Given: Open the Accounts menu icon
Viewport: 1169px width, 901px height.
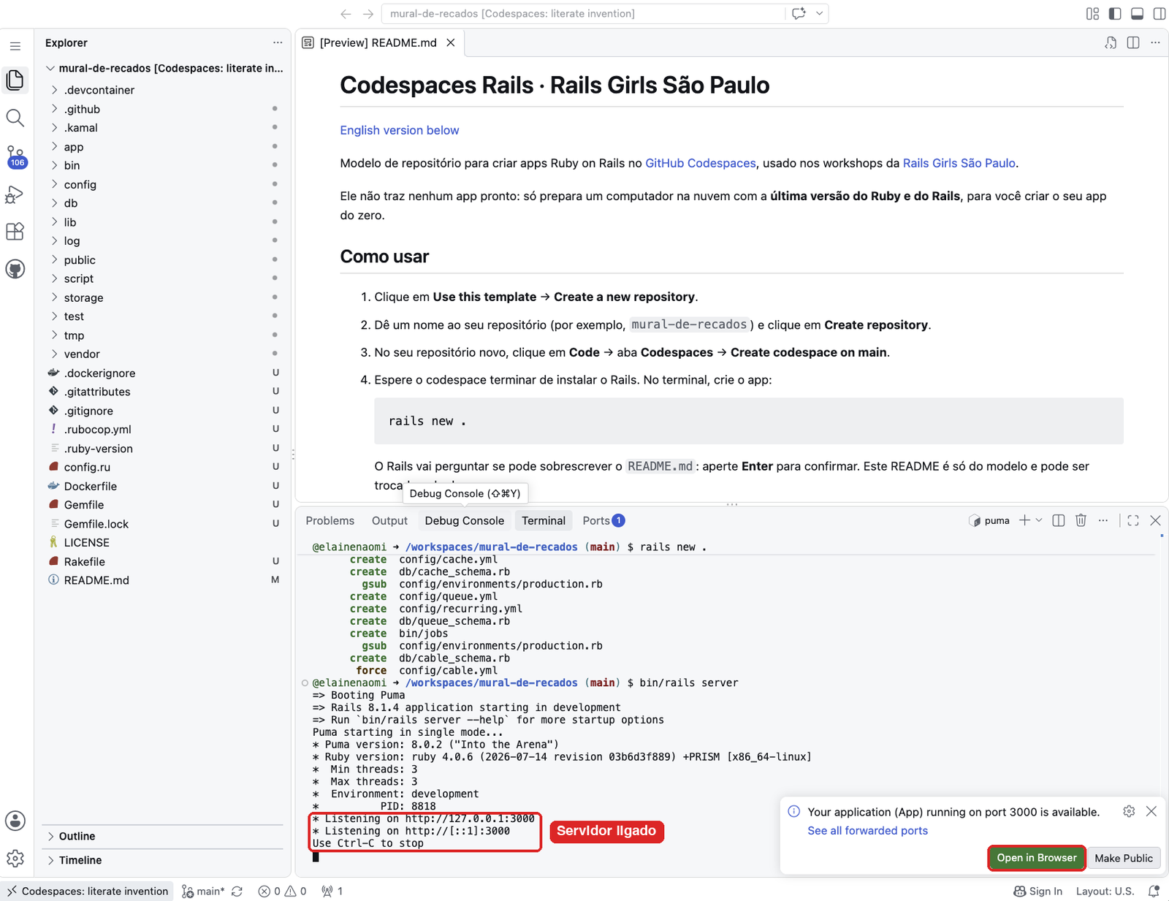Looking at the screenshot, I should click(x=15, y=821).
